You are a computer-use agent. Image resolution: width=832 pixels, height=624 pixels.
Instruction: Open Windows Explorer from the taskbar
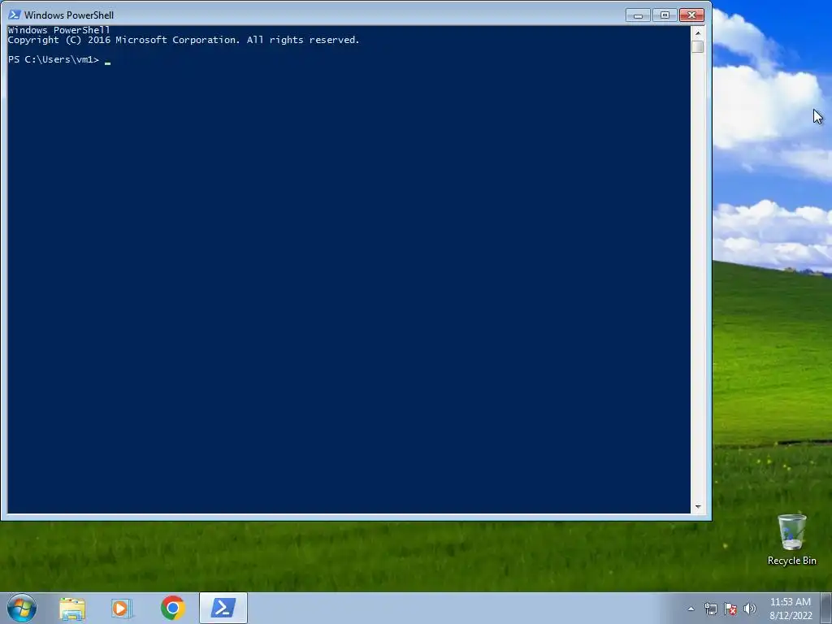[x=72, y=608]
